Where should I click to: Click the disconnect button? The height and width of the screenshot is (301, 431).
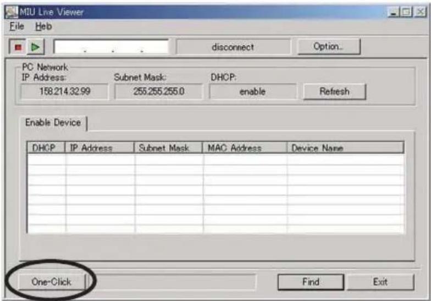click(x=233, y=47)
